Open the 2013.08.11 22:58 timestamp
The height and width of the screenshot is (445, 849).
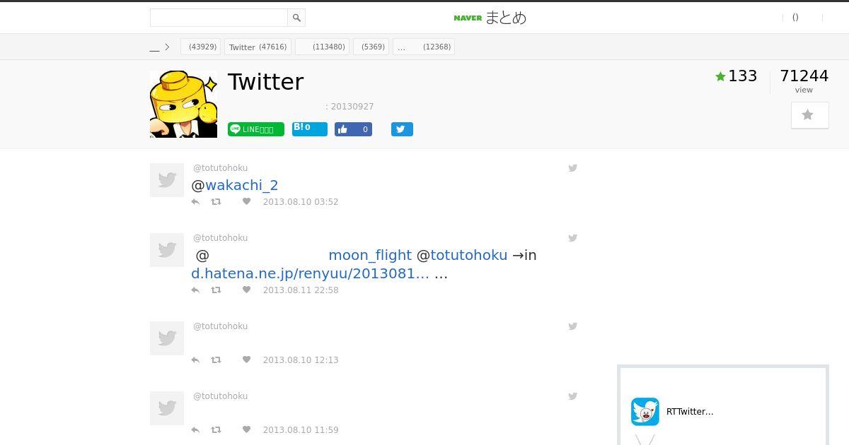[x=301, y=290]
